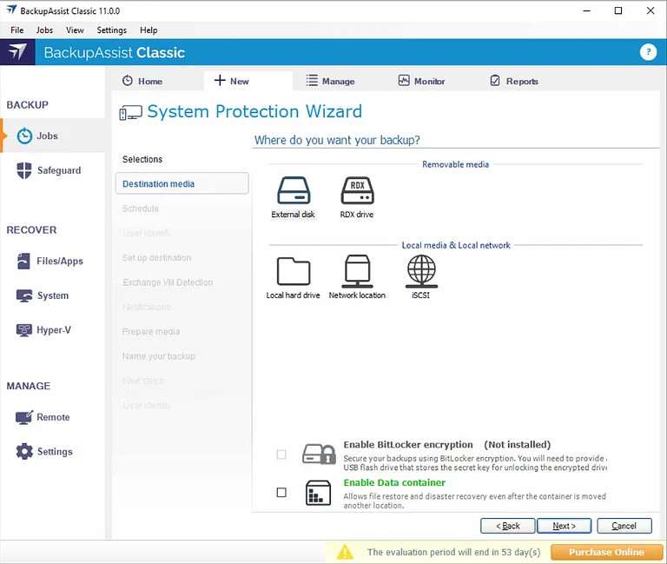Click the Name your backup step
The height and width of the screenshot is (564, 667).
click(159, 355)
